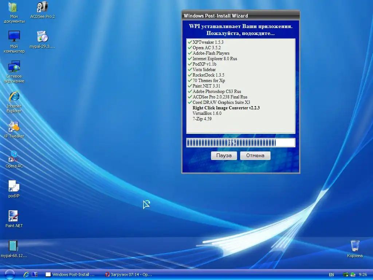Select Opera AC 3.5.2 entry

pos(207,48)
